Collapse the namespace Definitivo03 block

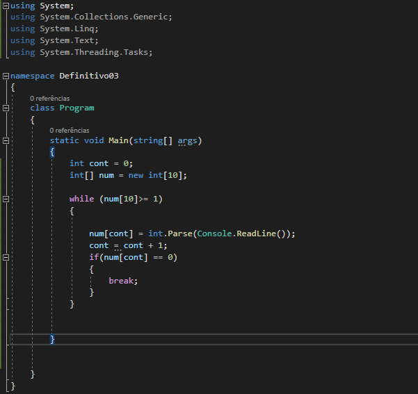pyautogui.click(x=6, y=76)
